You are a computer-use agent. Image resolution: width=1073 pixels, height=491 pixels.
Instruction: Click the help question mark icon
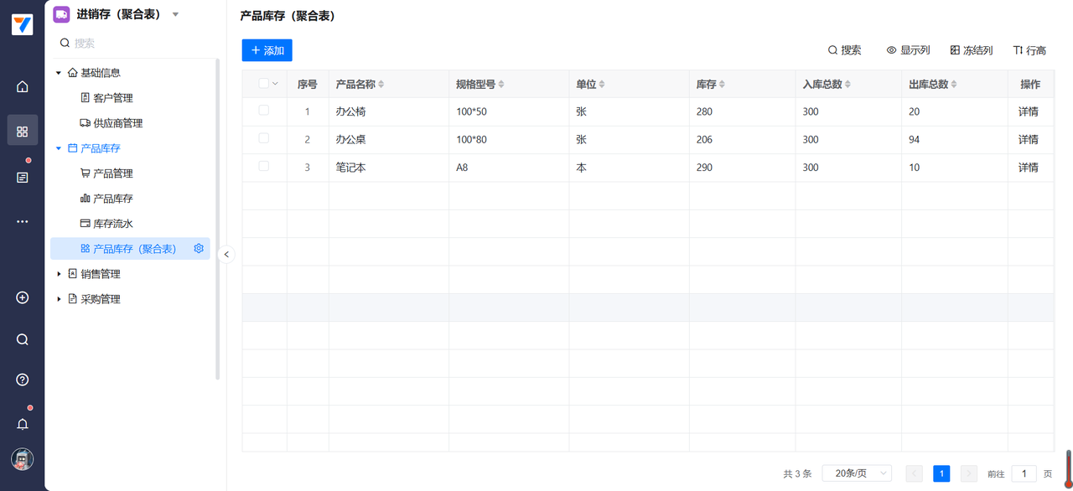point(23,380)
